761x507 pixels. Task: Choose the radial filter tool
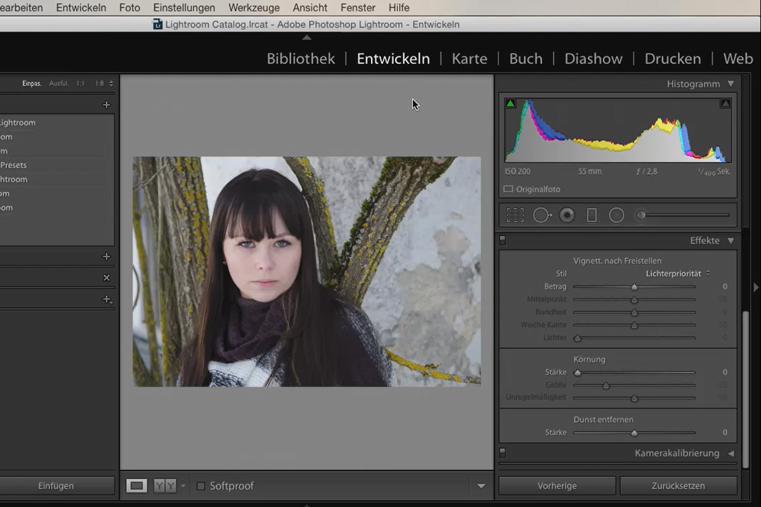tap(616, 215)
